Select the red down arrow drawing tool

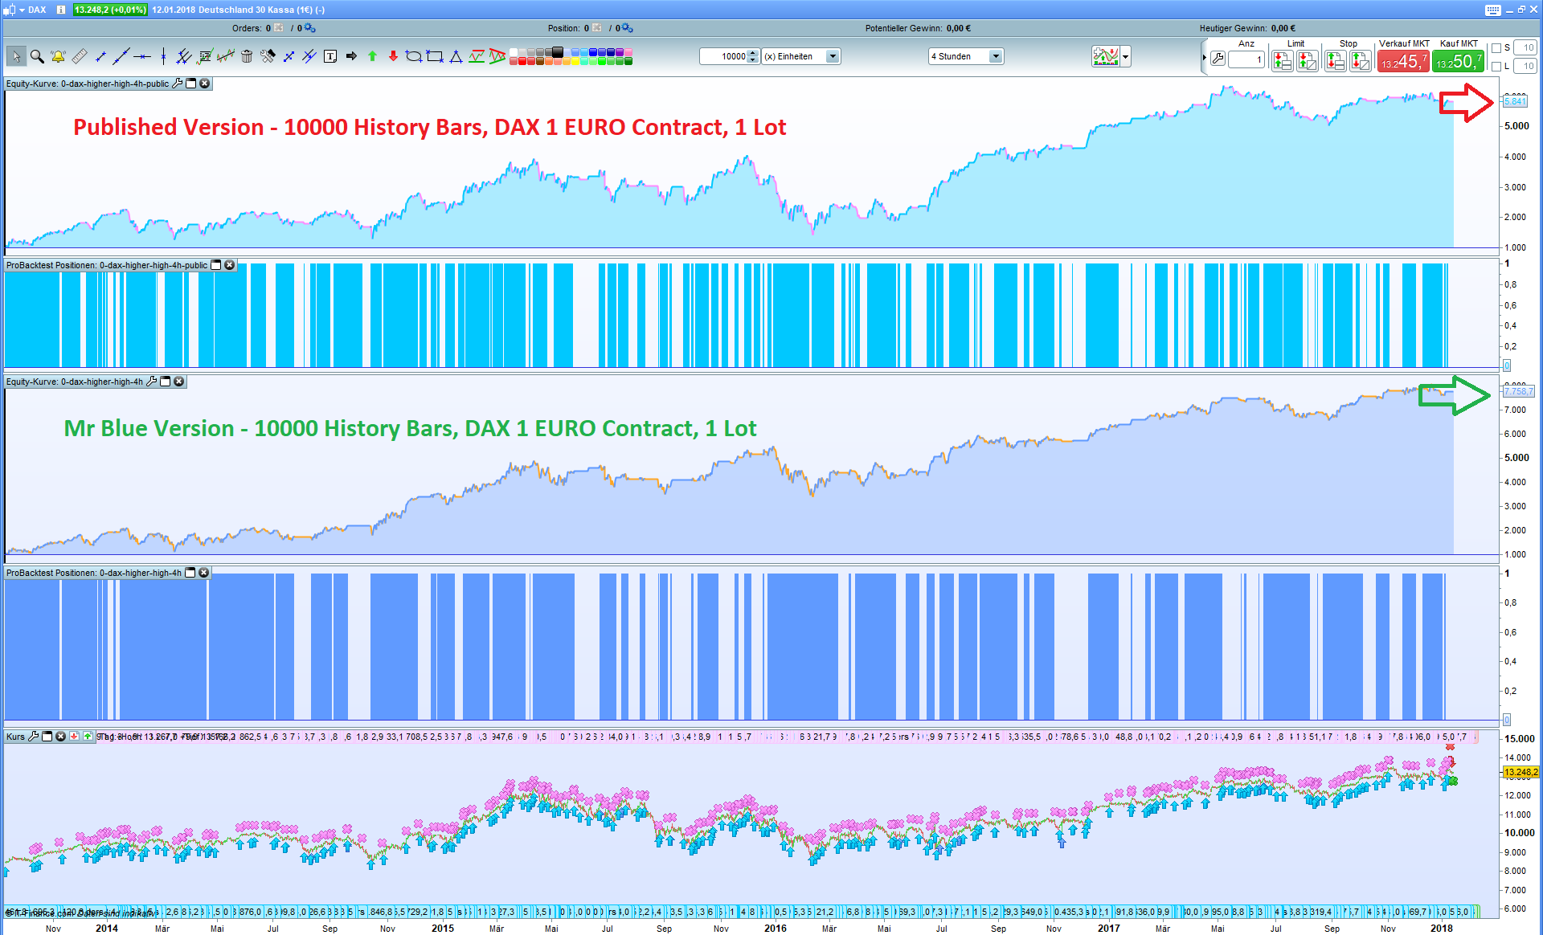pyautogui.click(x=393, y=56)
